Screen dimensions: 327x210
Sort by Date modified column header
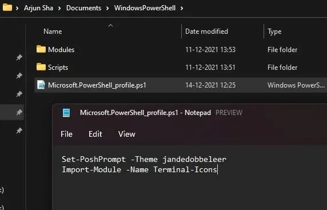pos(206,31)
